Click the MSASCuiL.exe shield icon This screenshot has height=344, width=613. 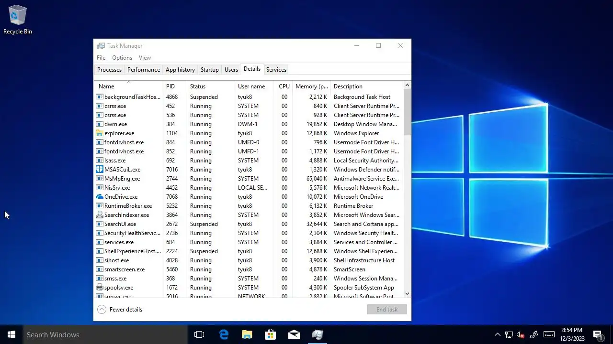(100, 170)
